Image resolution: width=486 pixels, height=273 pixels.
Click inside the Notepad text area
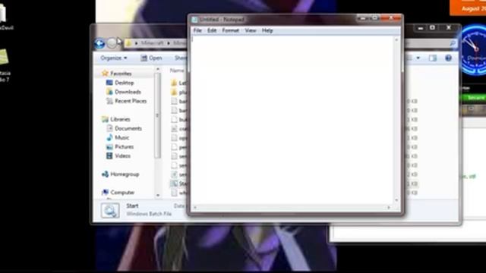coord(292,120)
